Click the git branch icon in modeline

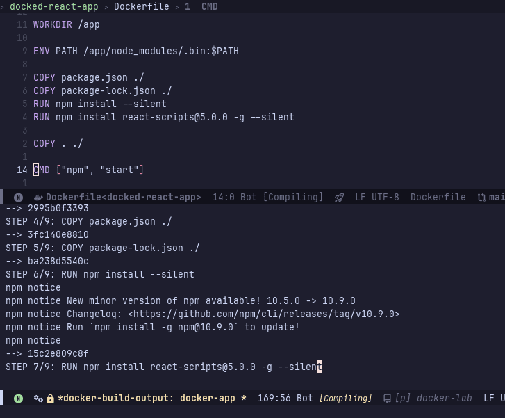[481, 198]
